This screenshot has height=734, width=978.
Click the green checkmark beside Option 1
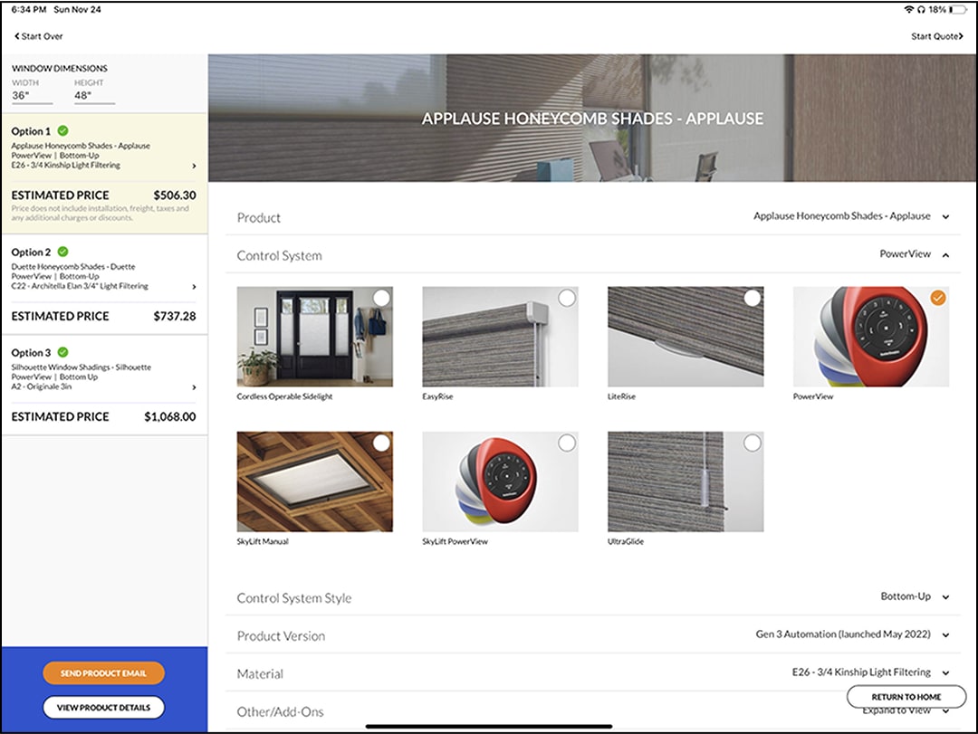pos(63,131)
